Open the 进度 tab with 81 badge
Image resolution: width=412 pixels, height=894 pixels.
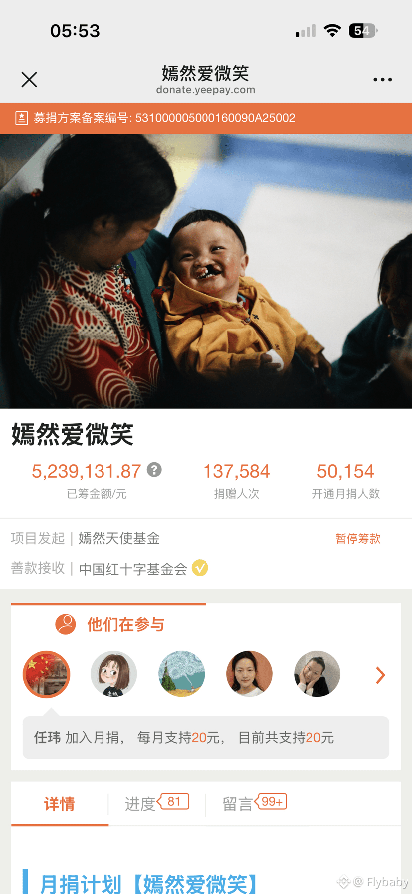click(x=156, y=804)
